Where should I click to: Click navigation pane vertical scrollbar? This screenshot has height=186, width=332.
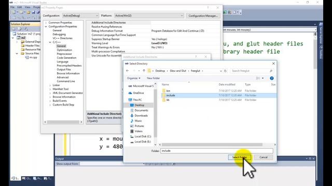pyautogui.click(x=156, y=113)
